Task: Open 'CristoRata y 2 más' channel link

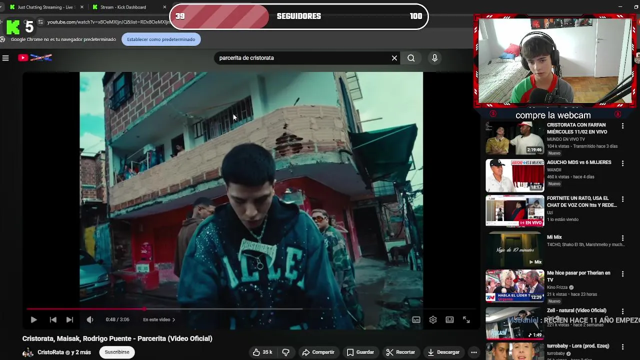Action: (64, 352)
